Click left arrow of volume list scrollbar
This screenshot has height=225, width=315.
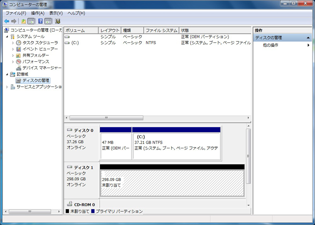pyautogui.click(x=67, y=118)
